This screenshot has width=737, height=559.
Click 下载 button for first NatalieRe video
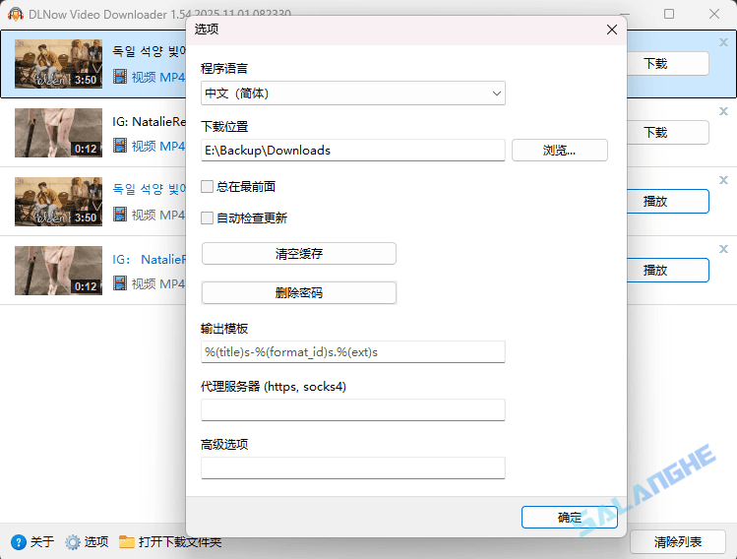click(667, 133)
